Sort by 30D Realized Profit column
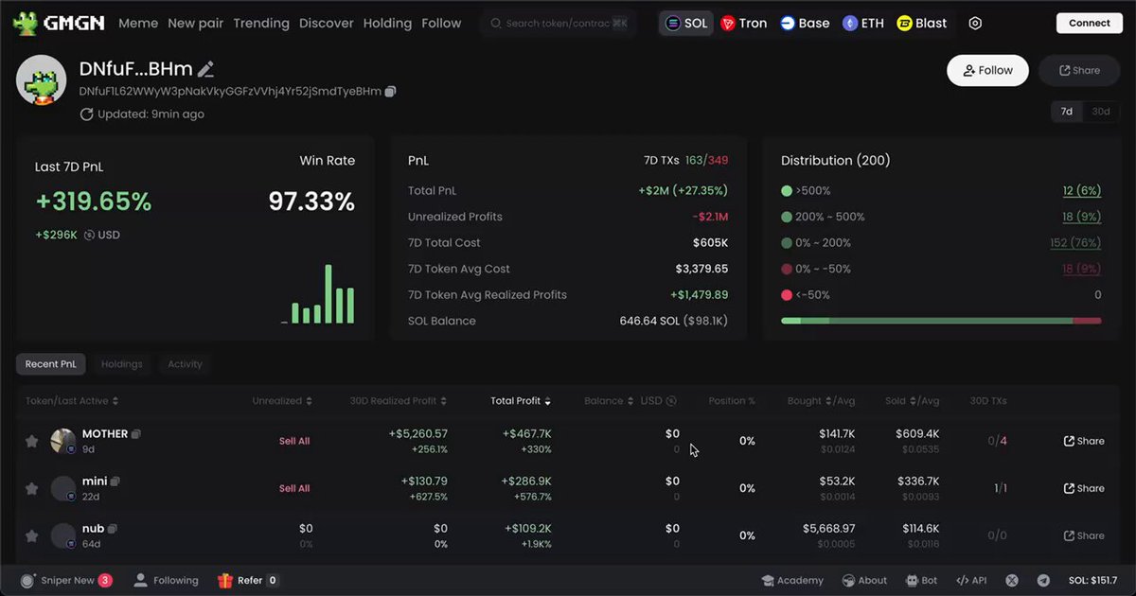Image resolution: width=1136 pixels, height=596 pixels. [399, 401]
